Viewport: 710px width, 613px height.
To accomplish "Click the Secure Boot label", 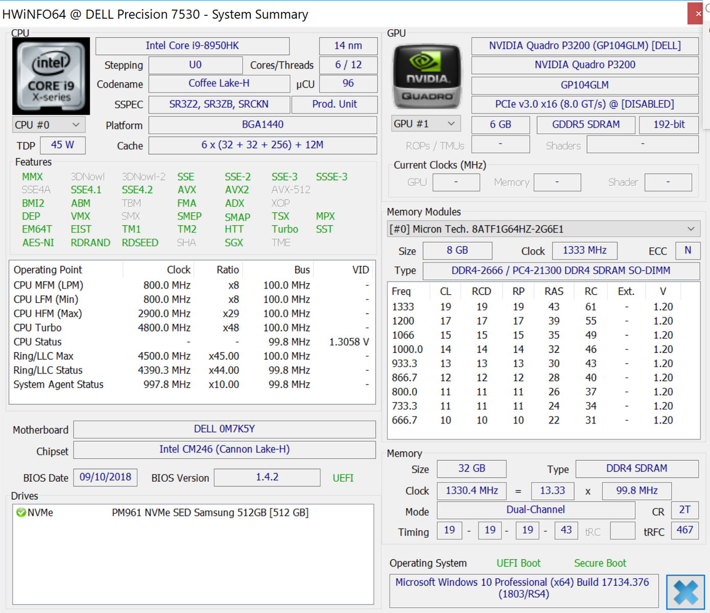I will (x=600, y=563).
